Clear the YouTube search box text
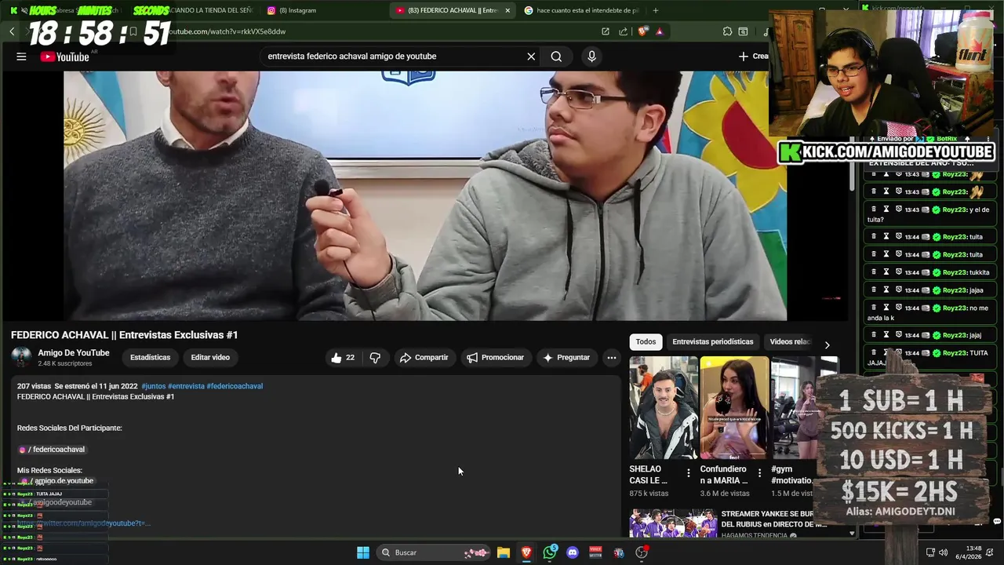This screenshot has width=1004, height=565. 531,56
